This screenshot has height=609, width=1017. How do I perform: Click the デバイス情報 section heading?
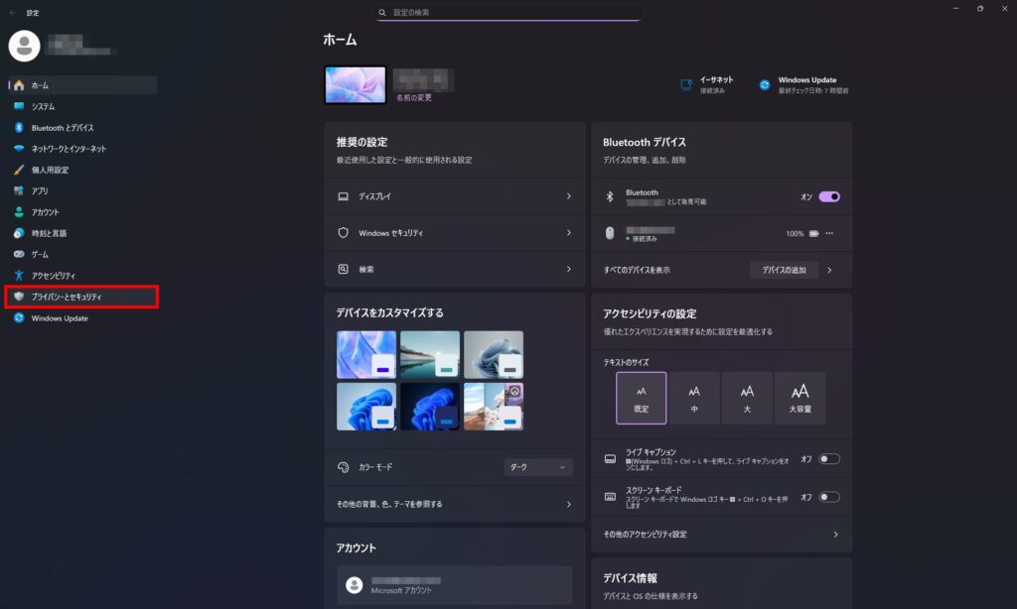(x=630, y=578)
